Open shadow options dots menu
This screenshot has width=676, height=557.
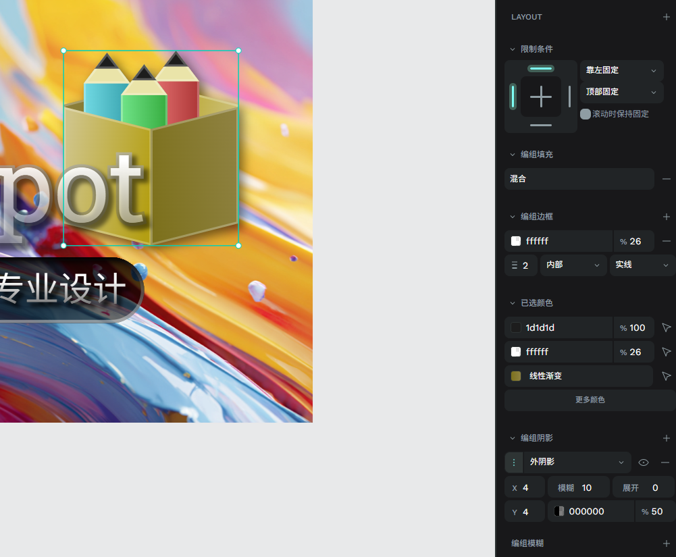[514, 462]
